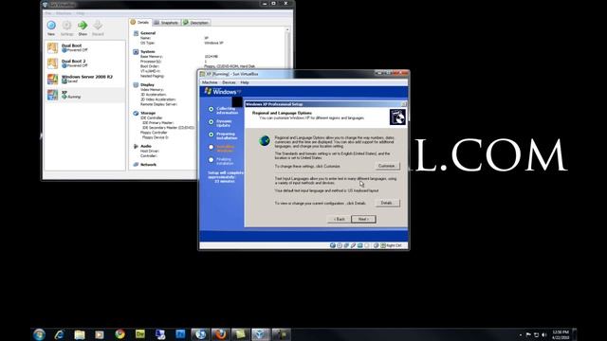The height and width of the screenshot is (341, 607).
Task: Click the Back button in XP Setup
Action: (x=339, y=219)
